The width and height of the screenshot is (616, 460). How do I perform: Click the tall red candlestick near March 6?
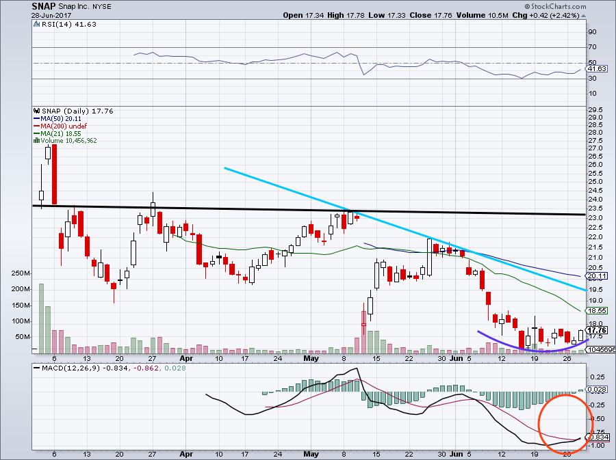(x=55, y=174)
